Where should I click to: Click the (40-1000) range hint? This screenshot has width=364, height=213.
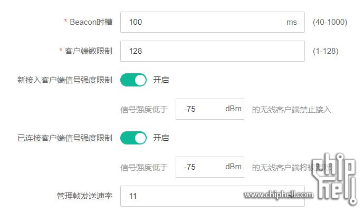(330, 22)
